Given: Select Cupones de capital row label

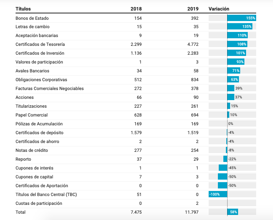Looking at the screenshot, I should 34,177.
